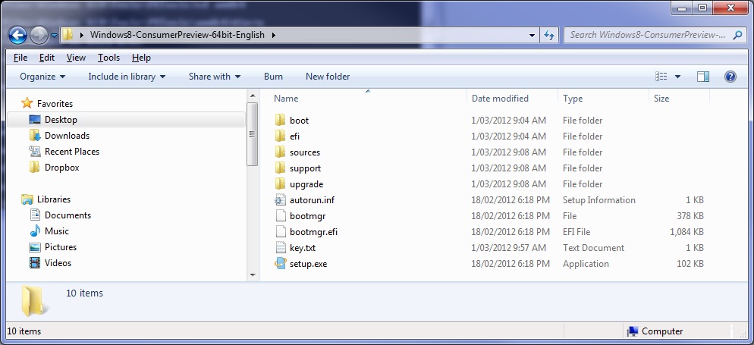This screenshot has width=754, height=345.
Task: Select the efi folder icon
Action: click(x=281, y=136)
